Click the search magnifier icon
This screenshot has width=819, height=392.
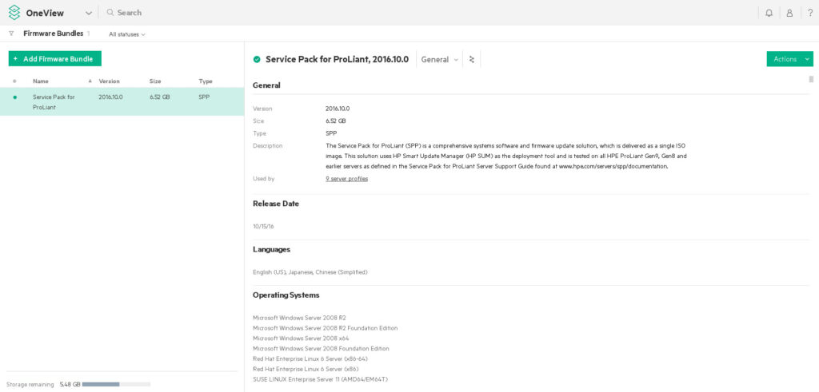pyautogui.click(x=110, y=12)
